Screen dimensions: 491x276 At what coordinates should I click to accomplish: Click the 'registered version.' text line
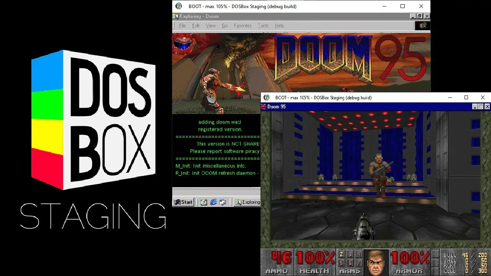pyautogui.click(x=220, y=130)
